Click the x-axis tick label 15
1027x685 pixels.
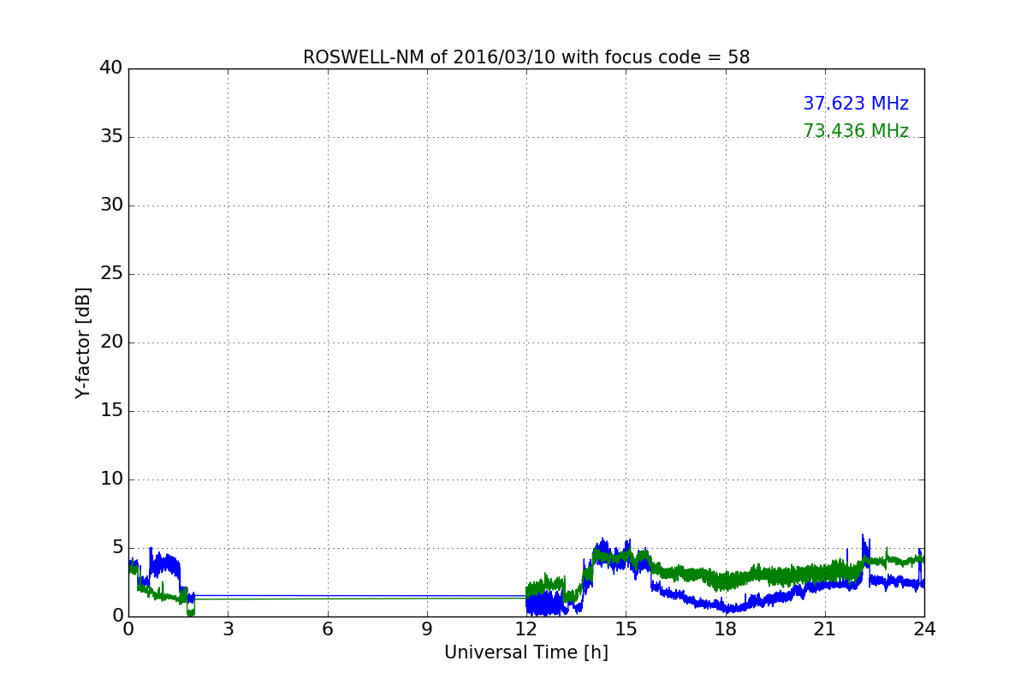[626, 629]
